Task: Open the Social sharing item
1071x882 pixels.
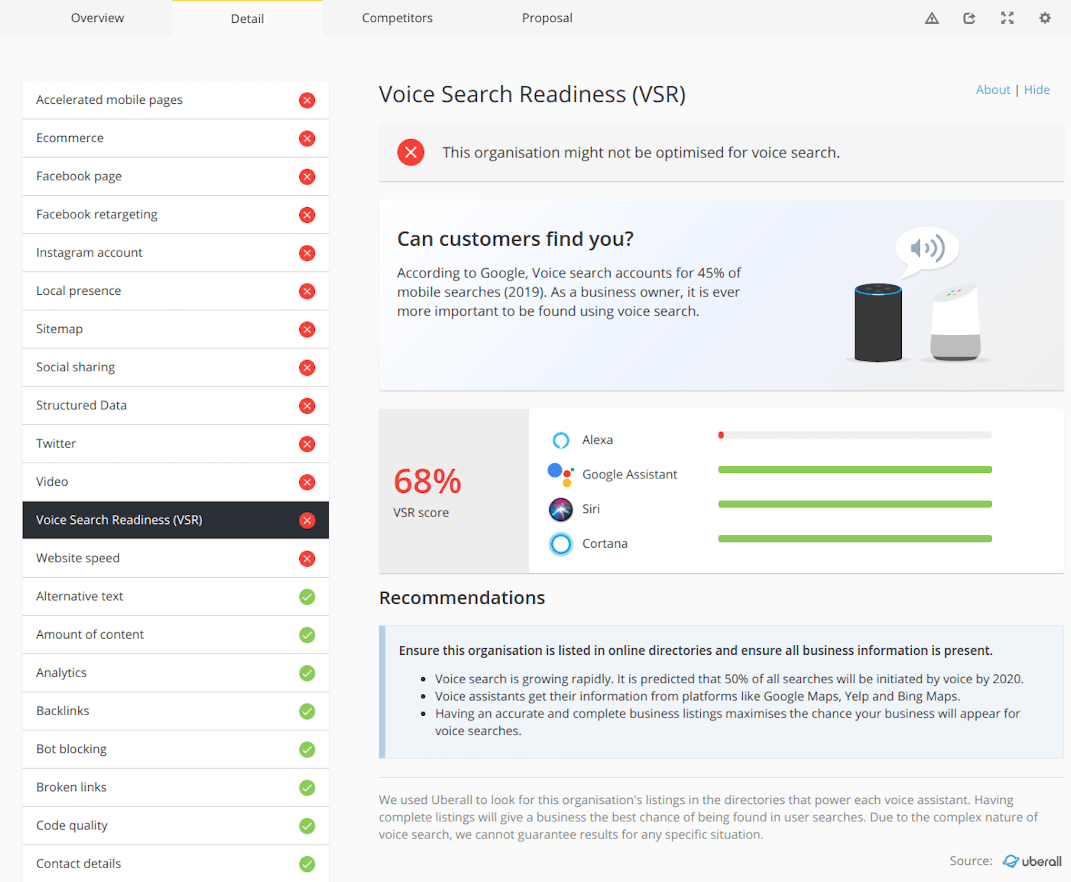Action: [x=175, y=367]
